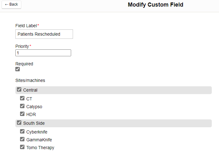Screen dimensions: 219x151
Task: Toggle the Calypso machine checkbox
Action: [x=22, y=106]
